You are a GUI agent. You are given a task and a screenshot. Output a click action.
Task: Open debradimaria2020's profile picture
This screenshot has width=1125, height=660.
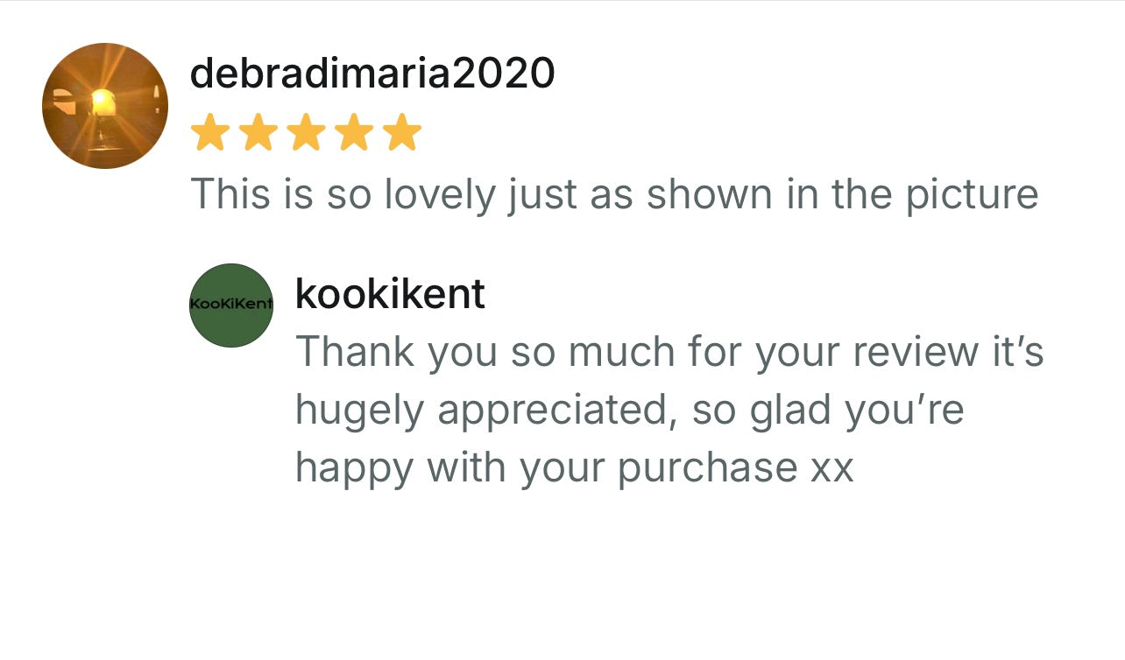pos(105,106)
